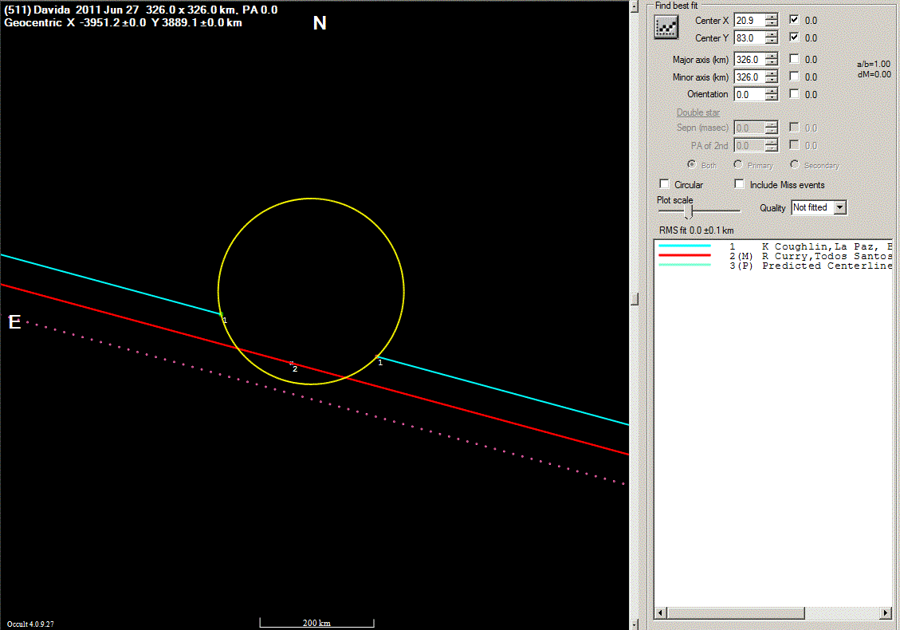Select the K Coughlin, La Paz observer row
This screenshot has height=630, width=900.
coord(773,246)
